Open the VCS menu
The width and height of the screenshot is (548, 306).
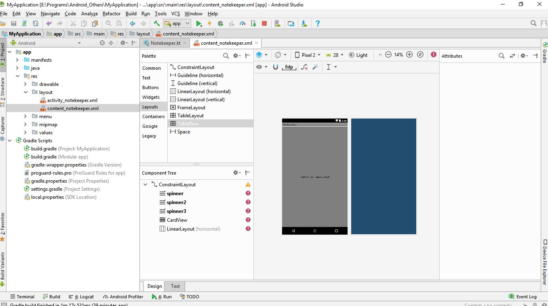[x=175, y=13]
